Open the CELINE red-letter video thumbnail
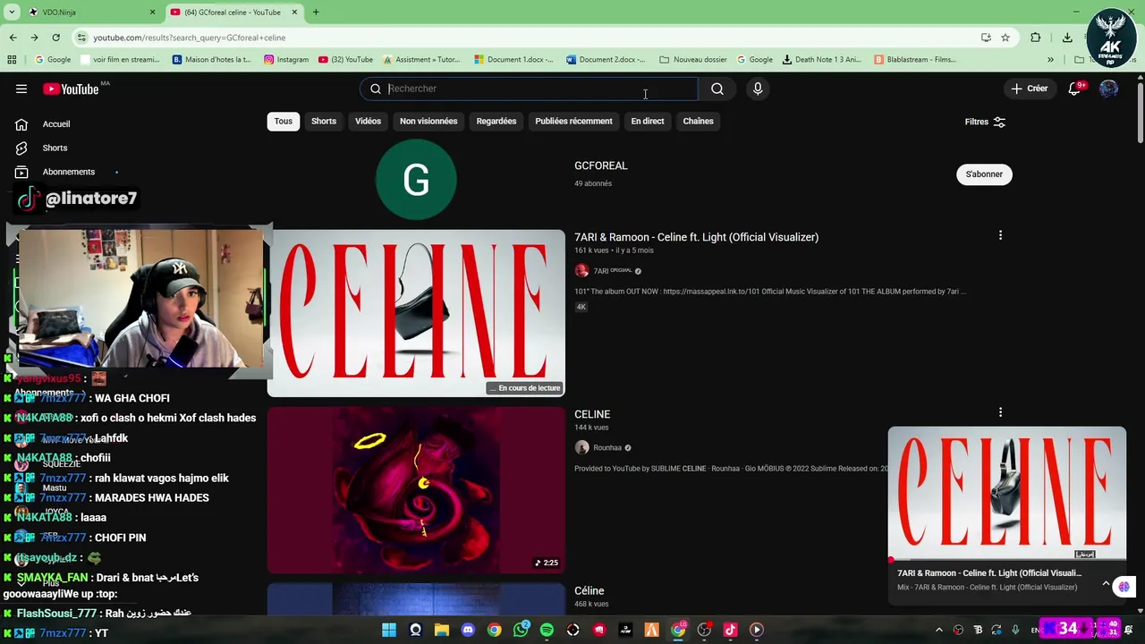Image resolution: width=1145 pixels, height=644 pixels. 416,313
